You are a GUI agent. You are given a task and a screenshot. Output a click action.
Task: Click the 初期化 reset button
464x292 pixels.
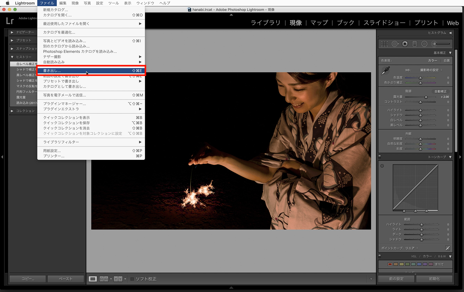pos(434,279)
